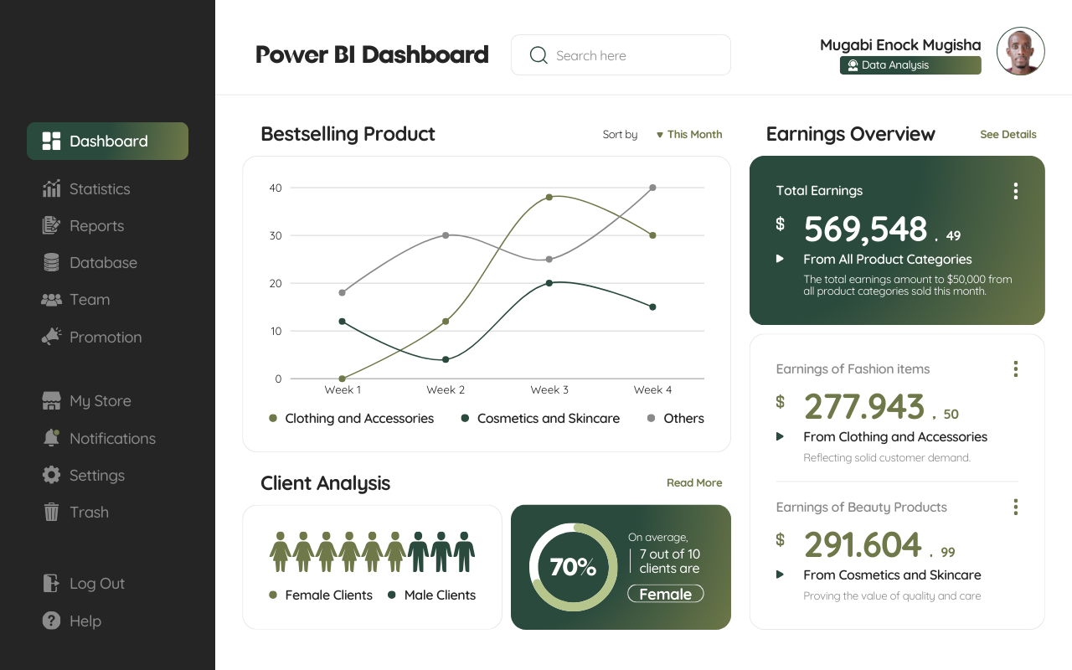Screen dimensions: 1072x670
Task: Click the user profile avatar photo
Action: [x=1021, y=51]
